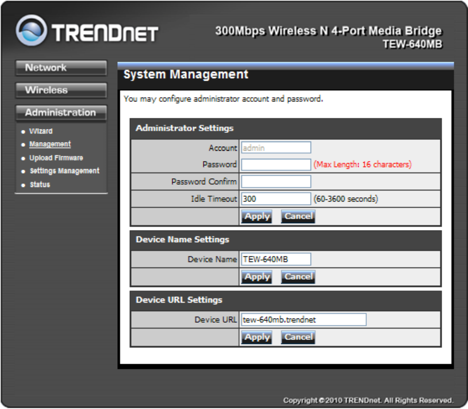468x409 pixels.
Task: Open the Administration menu section
Action: (61, 113)
